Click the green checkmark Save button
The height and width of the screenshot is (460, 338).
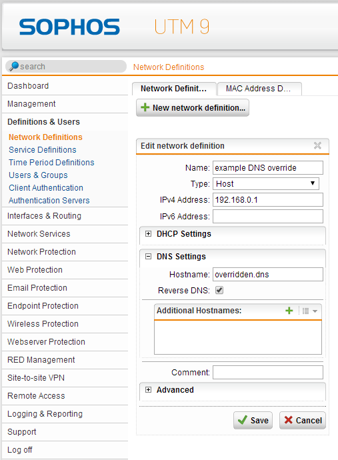coord(253,421)
